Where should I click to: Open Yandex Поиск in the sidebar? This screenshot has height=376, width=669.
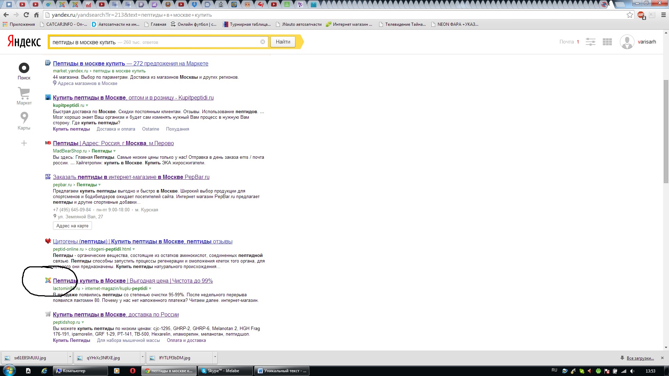(x=24, y=71)
